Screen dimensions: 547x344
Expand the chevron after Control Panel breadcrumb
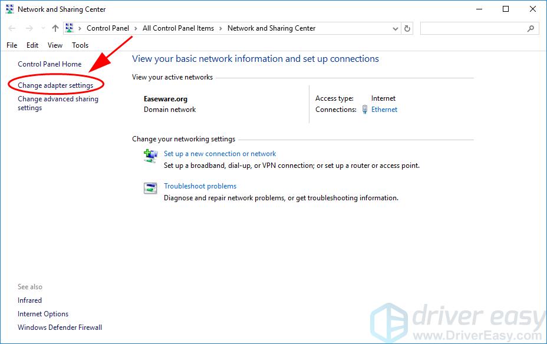136,28
